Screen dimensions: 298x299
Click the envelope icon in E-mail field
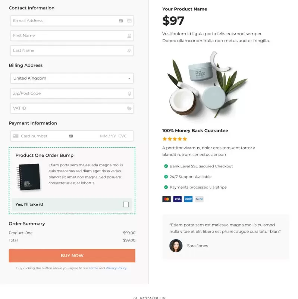[129, 21]
